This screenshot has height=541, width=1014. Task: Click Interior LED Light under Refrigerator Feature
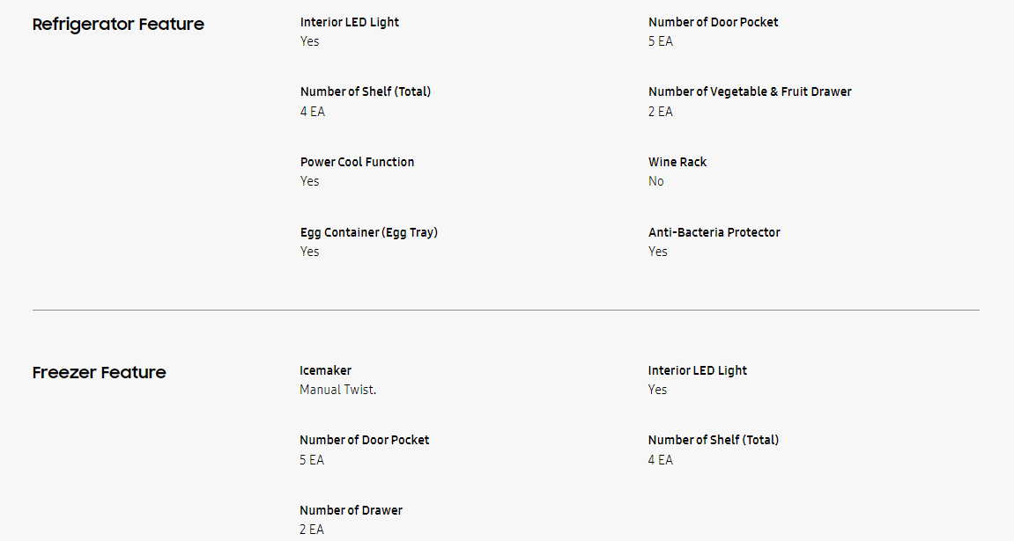pos(349,22)
